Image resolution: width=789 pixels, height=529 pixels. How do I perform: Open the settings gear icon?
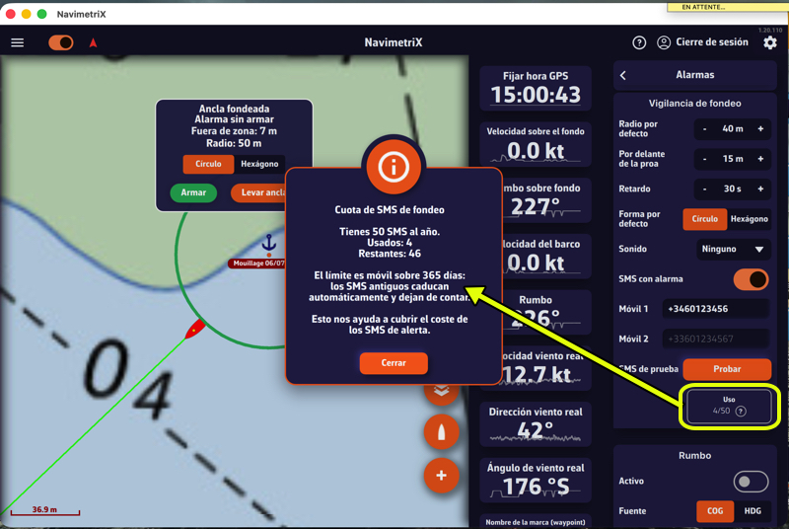[x=770, y=42]
